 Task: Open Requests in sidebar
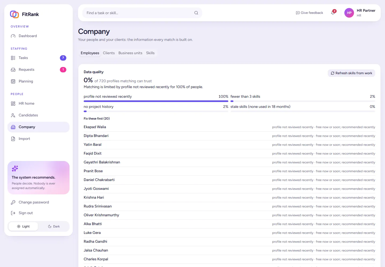point(38,70)
